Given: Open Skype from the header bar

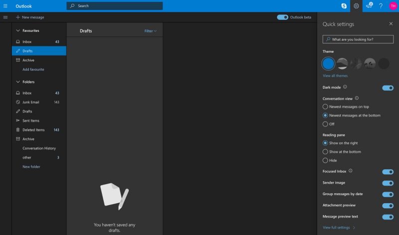Looking at the screenshot, I should coord(344,6).
